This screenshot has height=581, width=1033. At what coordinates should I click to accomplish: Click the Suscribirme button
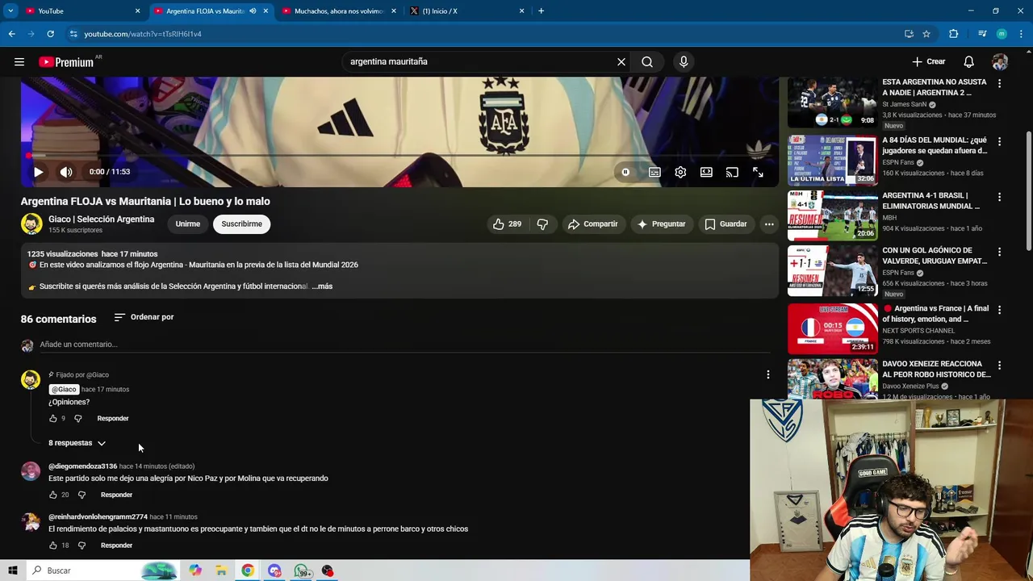tap(241, 224)
